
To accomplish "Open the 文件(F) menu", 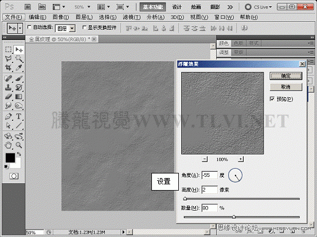I will (13, 17).
